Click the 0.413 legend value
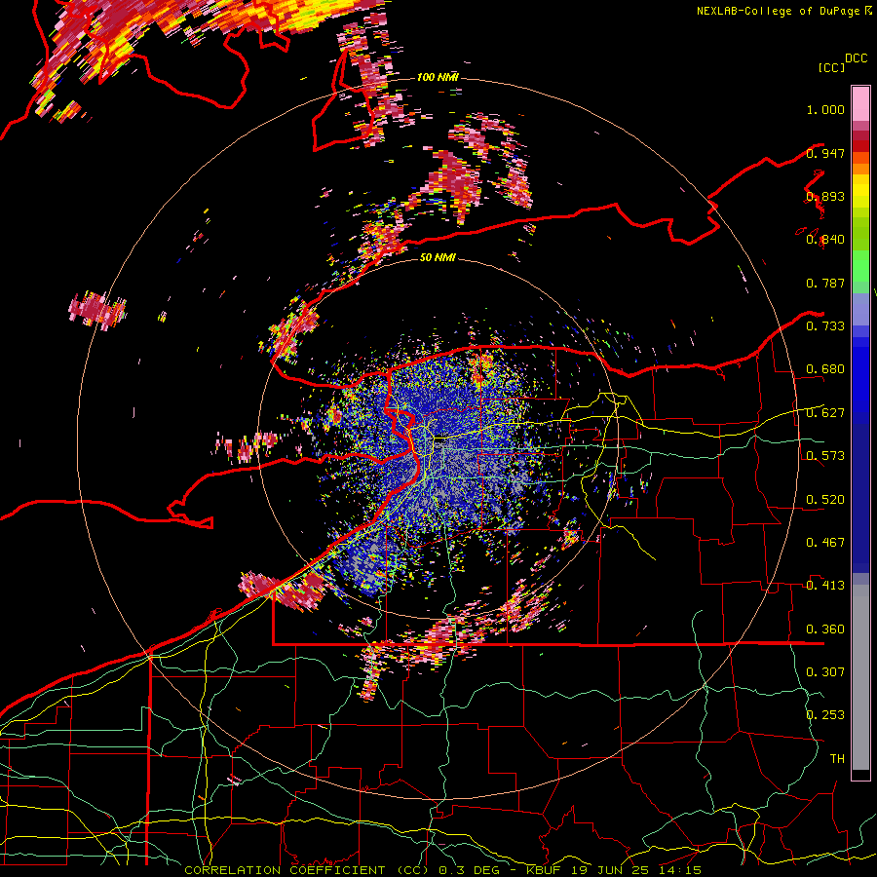 (825, 586)
